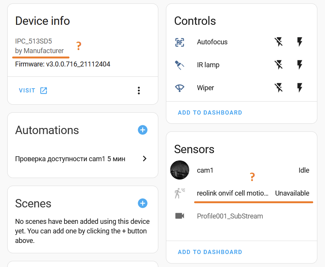Turn on Autofocus with flash icon
325x267 pixels.
(300, 42)
